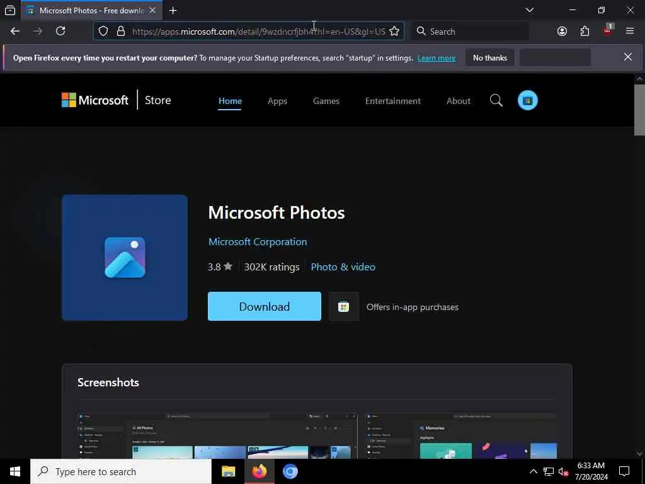Open the clock showing 6:33 AM
Viewport: 645px width, 484px height.
point(591,471)
